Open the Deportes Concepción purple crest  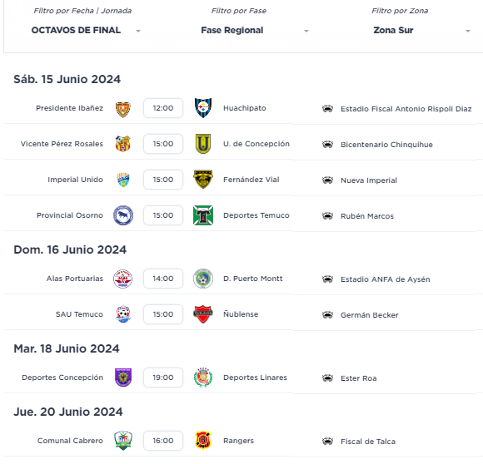(x=123, y=378)
